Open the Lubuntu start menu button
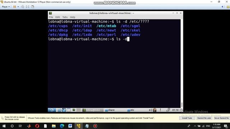 (x=52, y=110)
